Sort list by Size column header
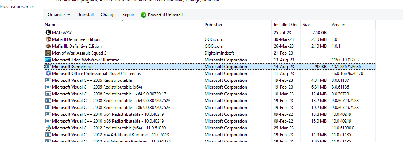This screenshot has height=142, width=403. coord(315,25)
